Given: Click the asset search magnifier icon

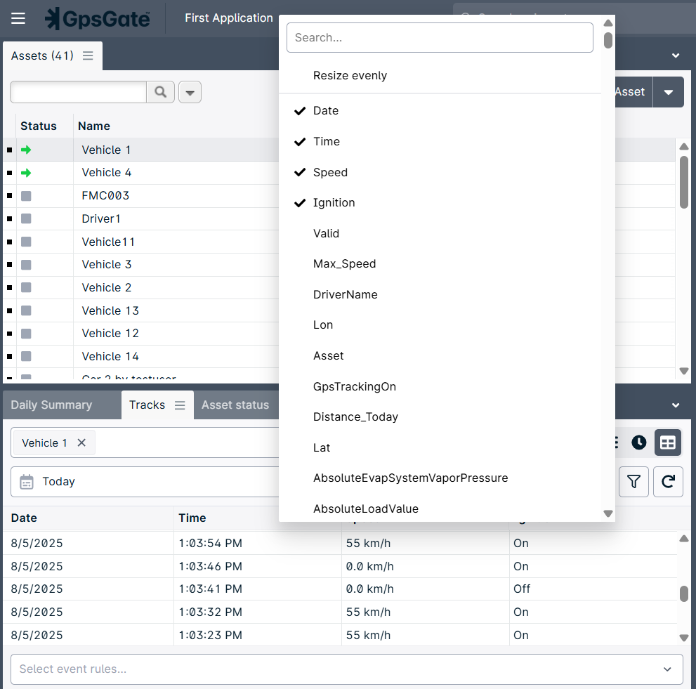Looking at the screenshot, I should coord(161,92).
